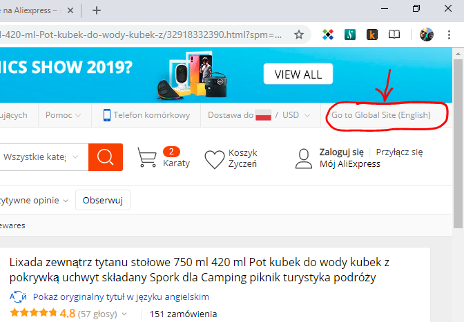464x322 pixels.
Task: Open Mój AliExpress menu
Action: tap(350, 163)
